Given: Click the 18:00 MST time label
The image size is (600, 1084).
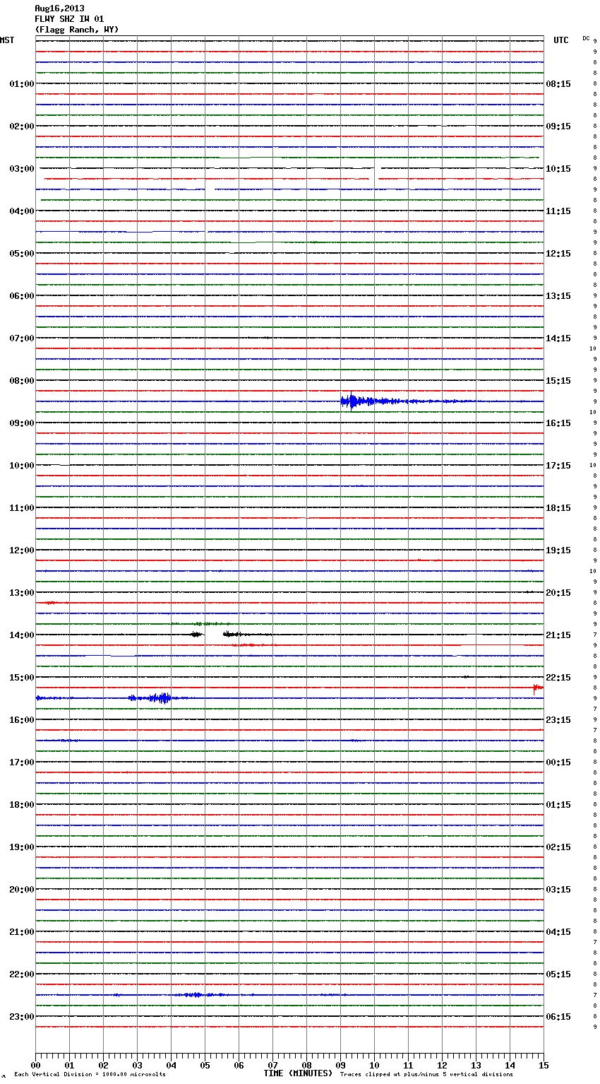Looking at the screenshot, I should (21, 805).
